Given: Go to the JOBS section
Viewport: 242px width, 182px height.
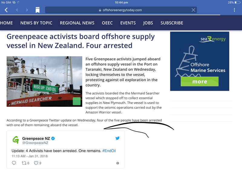Looking at the screenshot, I should point(148,23).
